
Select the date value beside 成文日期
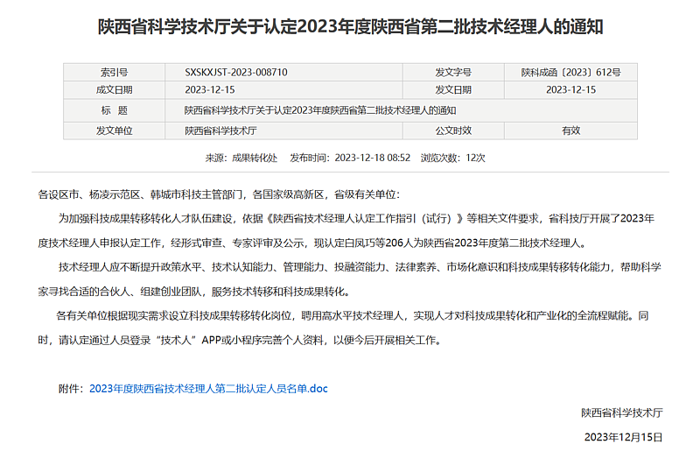coord(208,90)
